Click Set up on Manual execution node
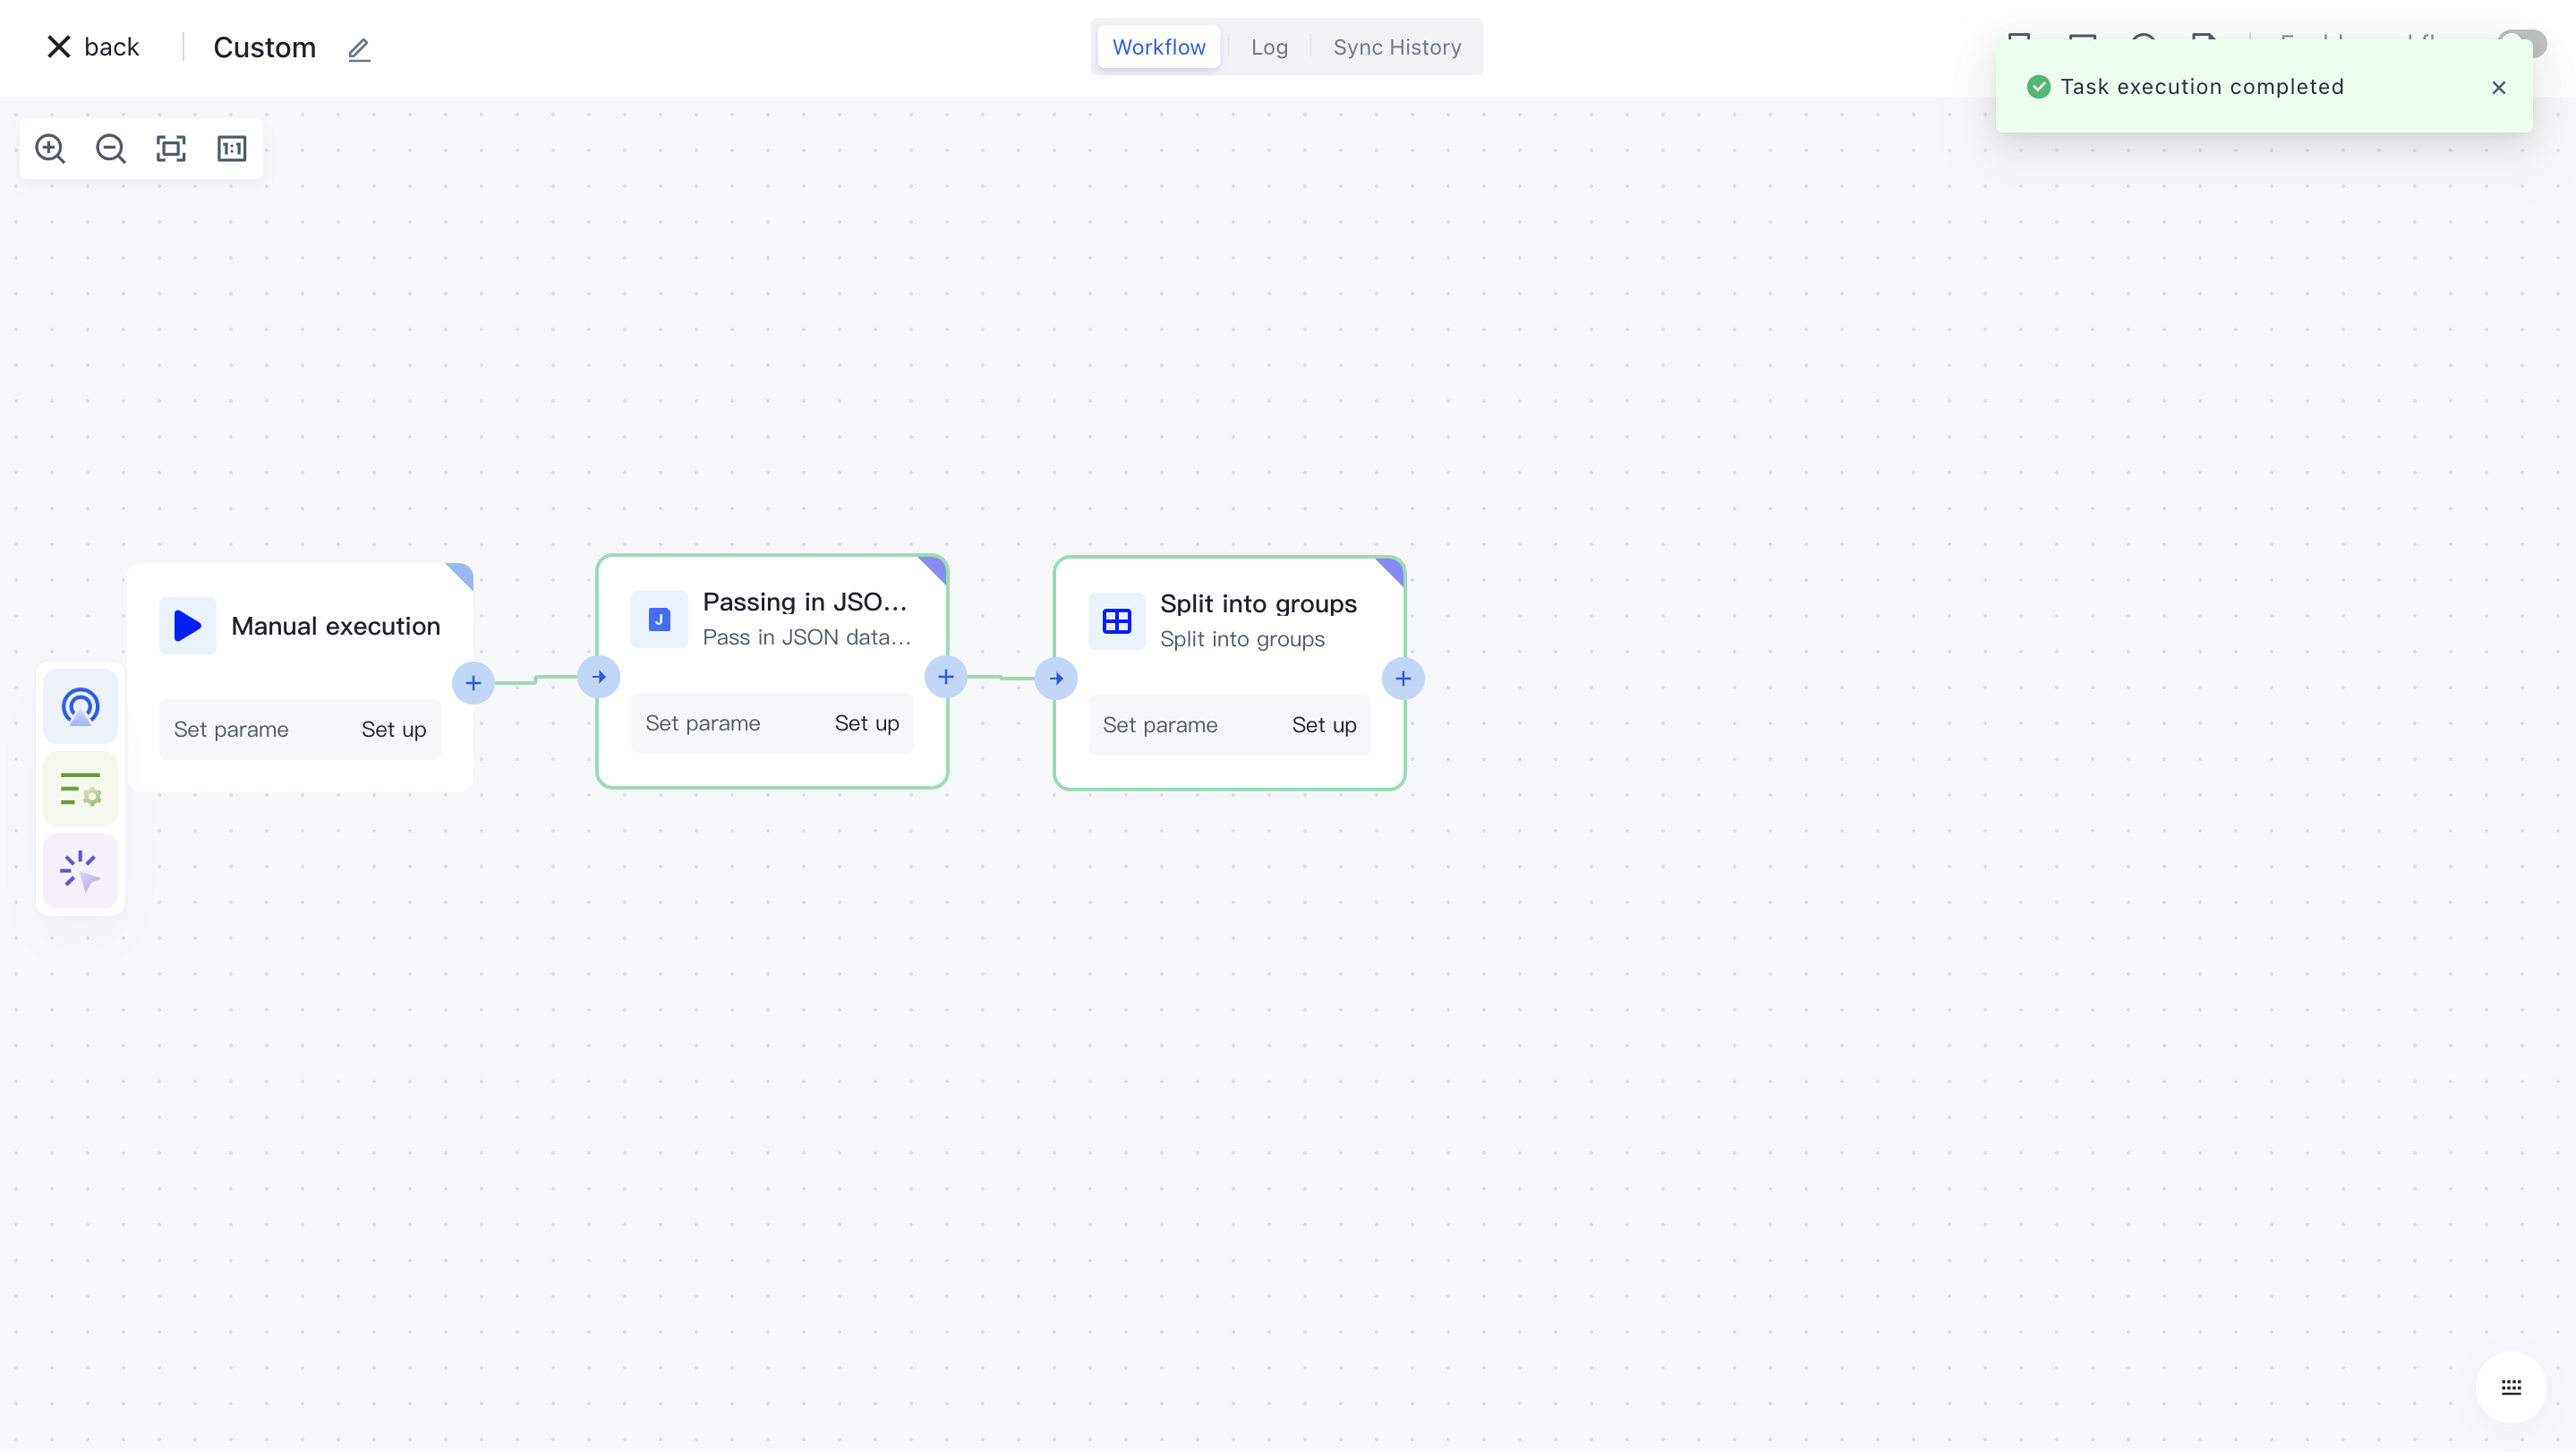Viewport: 2576px width, 1452px height. click(394, 730)
